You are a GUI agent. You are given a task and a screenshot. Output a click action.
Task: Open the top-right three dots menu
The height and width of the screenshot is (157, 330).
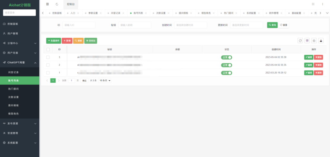(322, 4)
